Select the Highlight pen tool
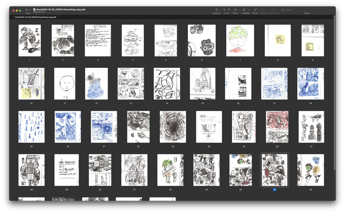The height and width of the screenshot is (213, 345). [244, 10]
